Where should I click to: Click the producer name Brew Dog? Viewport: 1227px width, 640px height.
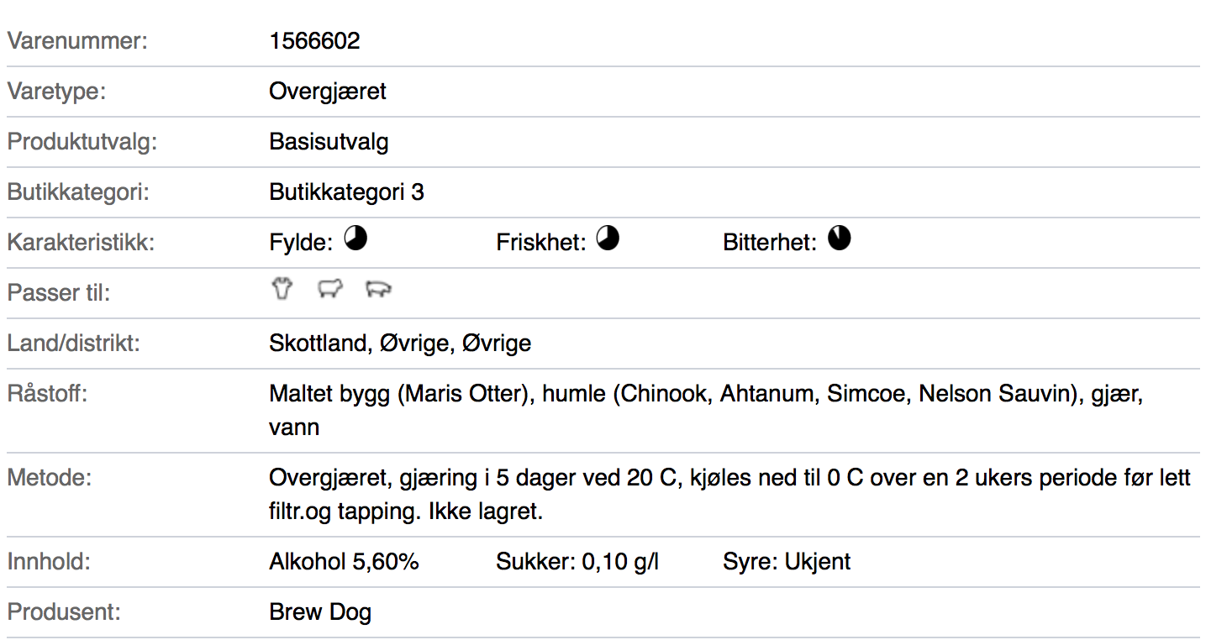pyautogui.click(x=320, y=612)
